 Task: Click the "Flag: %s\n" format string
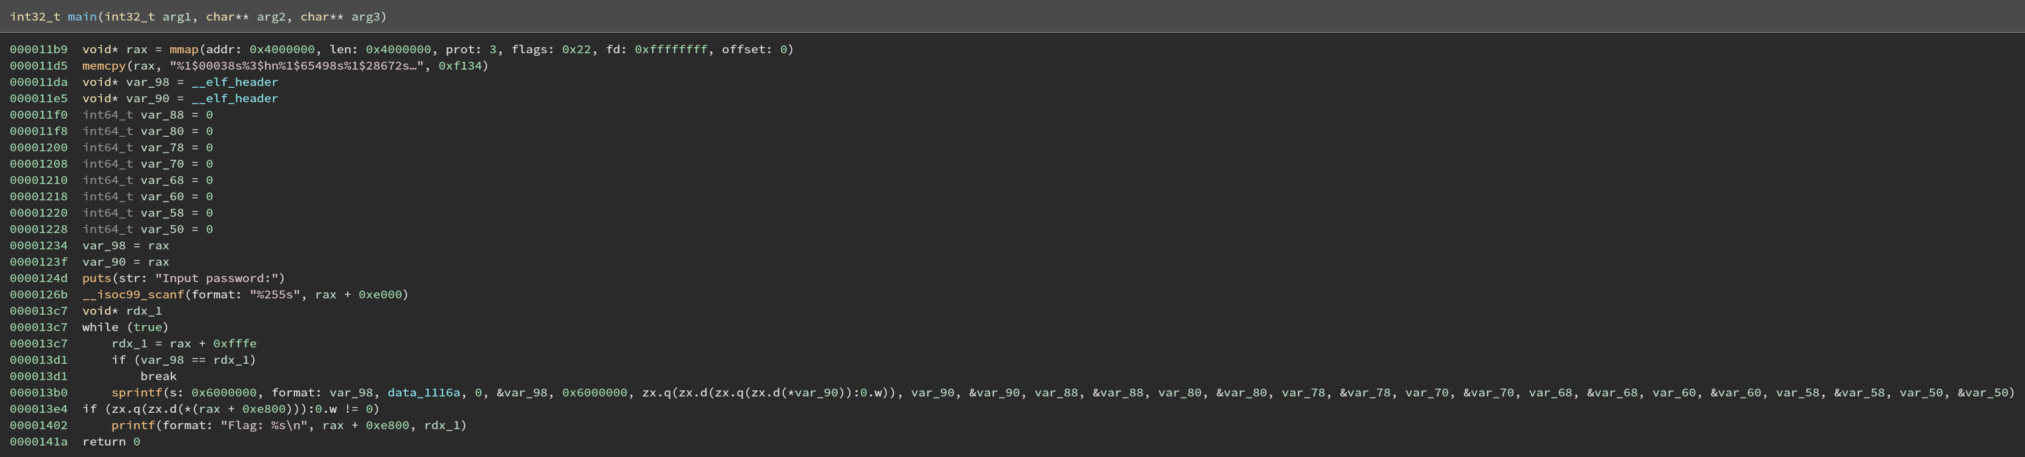264,426
